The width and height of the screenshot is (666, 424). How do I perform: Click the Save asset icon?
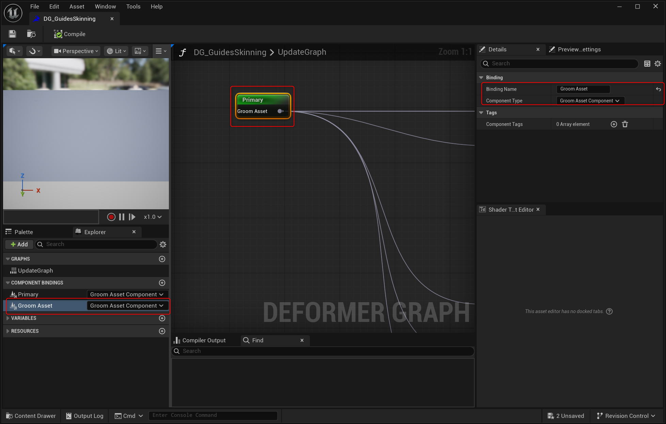tap(13, 34)
